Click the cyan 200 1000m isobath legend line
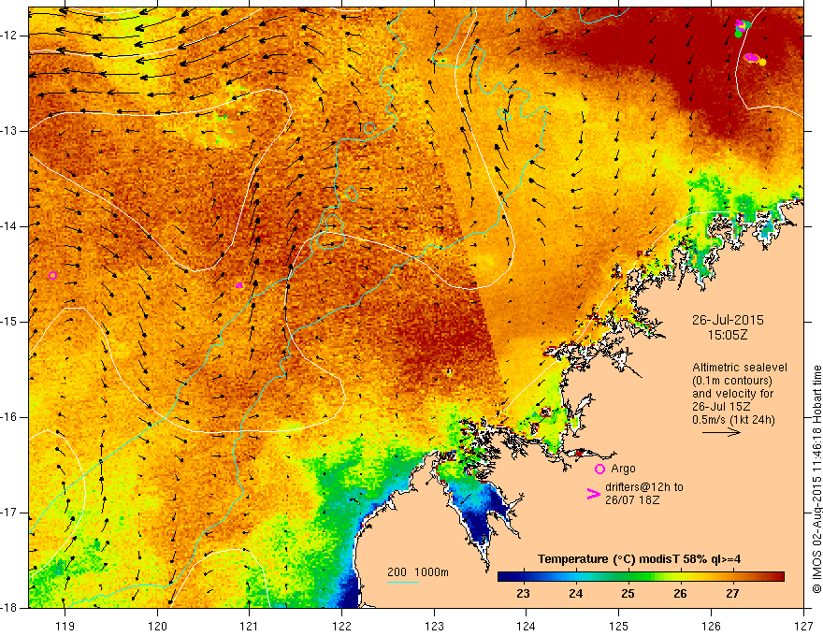823x636 pixels. click(403, 582)
